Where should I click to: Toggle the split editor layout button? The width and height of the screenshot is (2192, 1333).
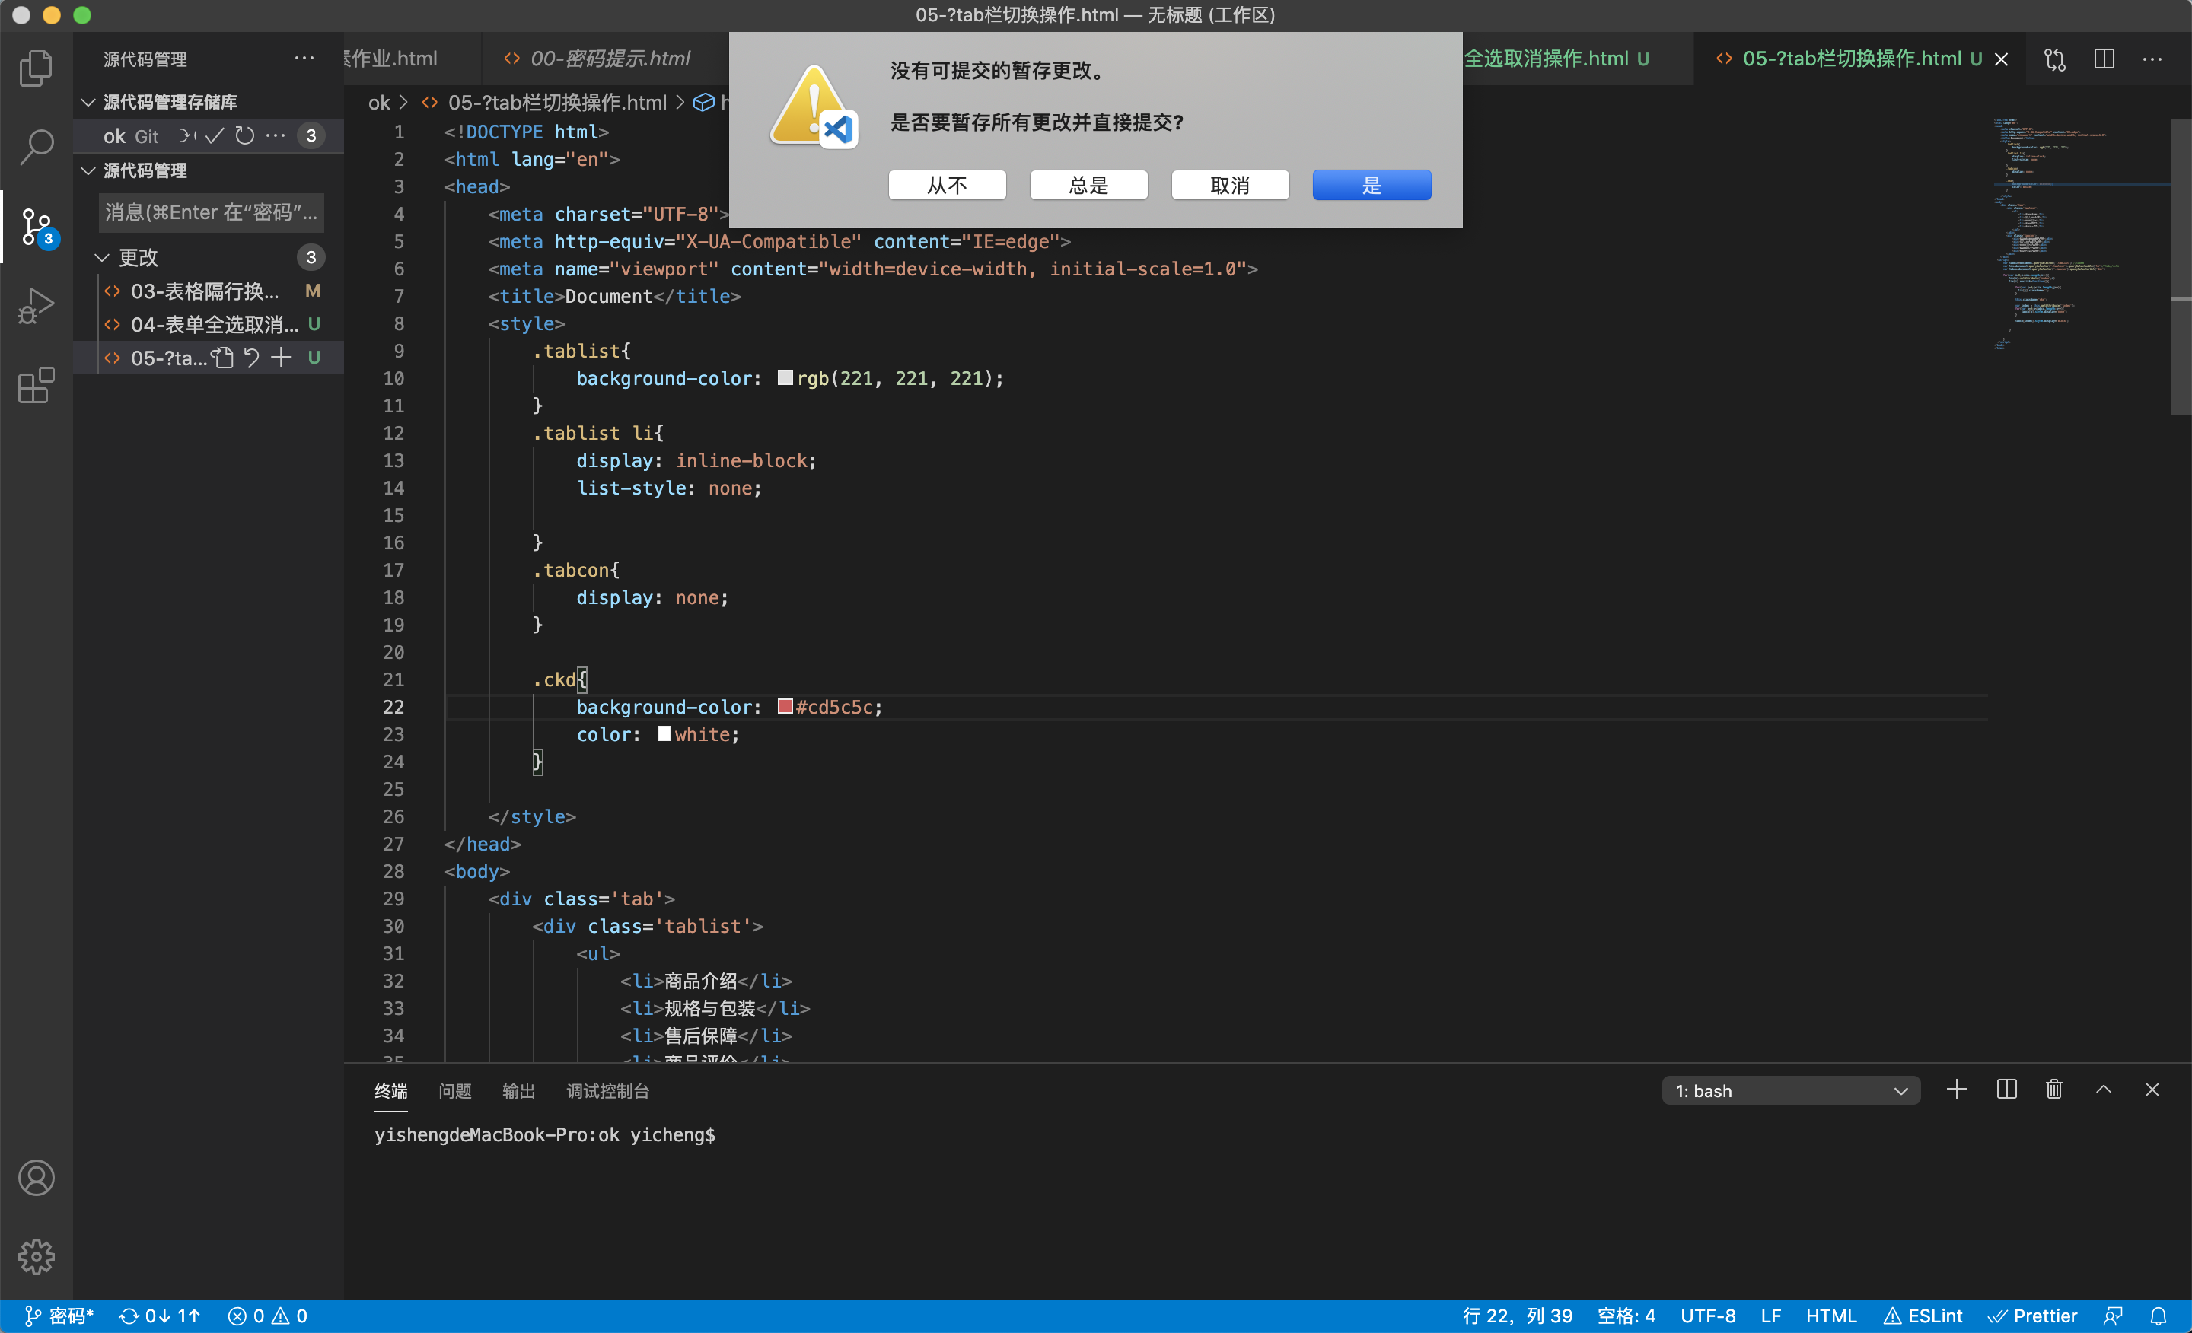tap(2104, 59)
